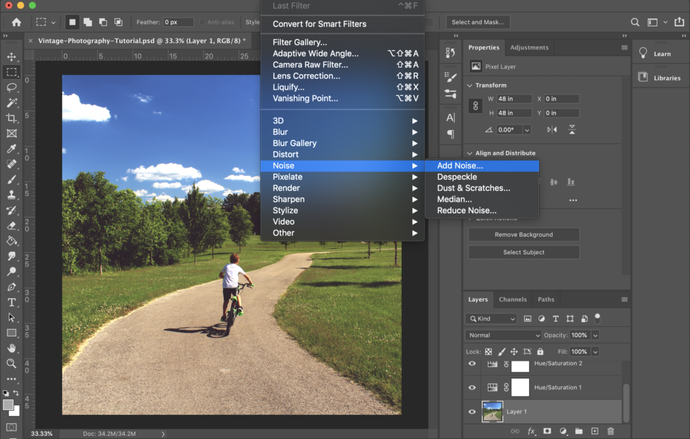The width and height of the screenshot is (690, 439).
Task: Open the Normal blend mode dropdown
Action: coord(503,335)
